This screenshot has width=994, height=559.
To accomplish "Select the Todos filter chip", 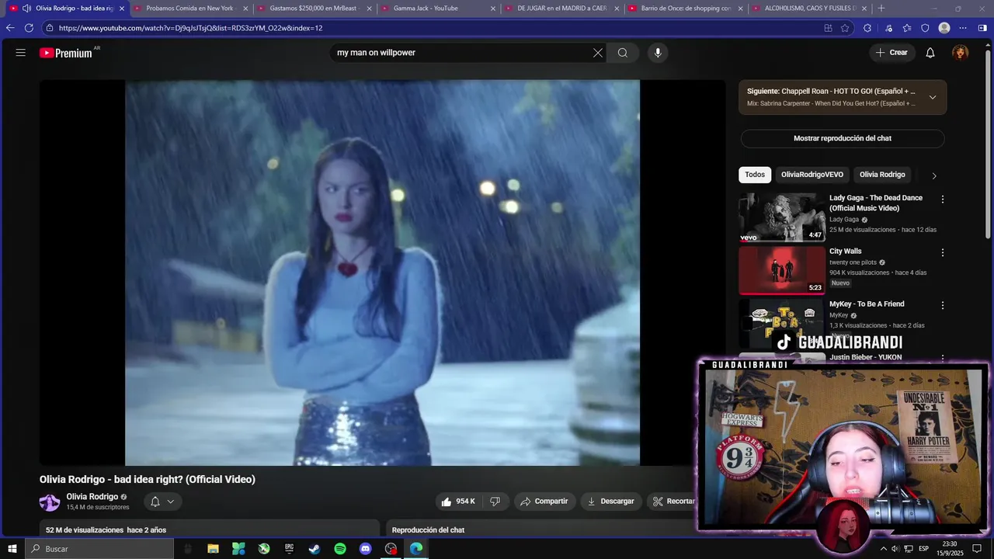I will tap(755, 175).
